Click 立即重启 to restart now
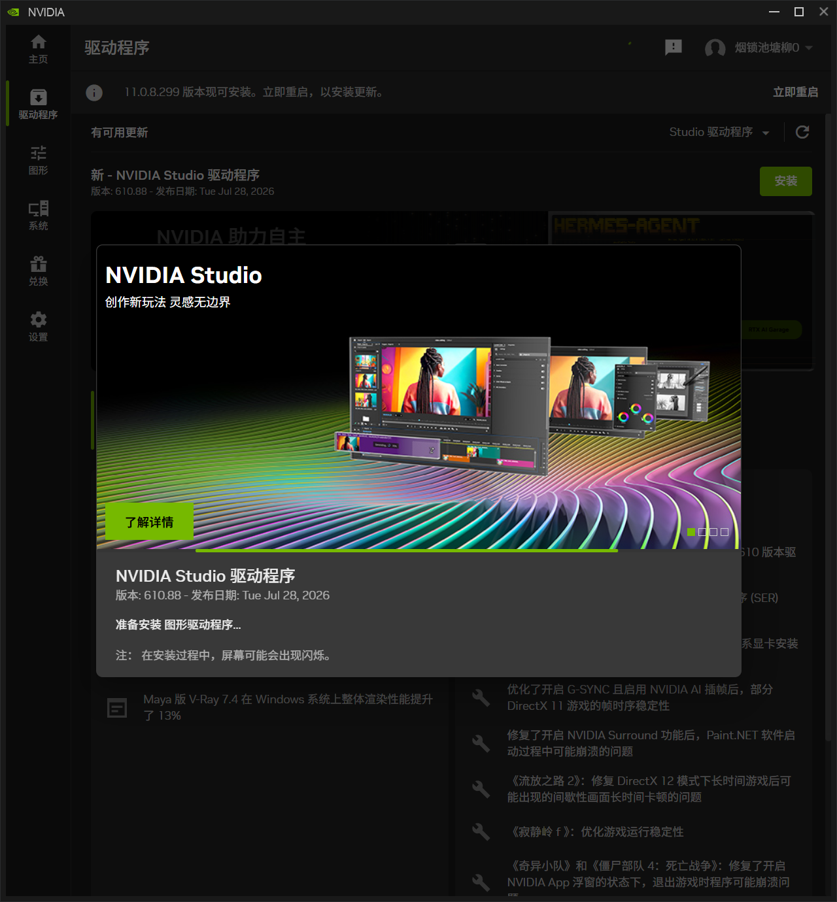The image size is (837, 902). click(x=795, y=92)
